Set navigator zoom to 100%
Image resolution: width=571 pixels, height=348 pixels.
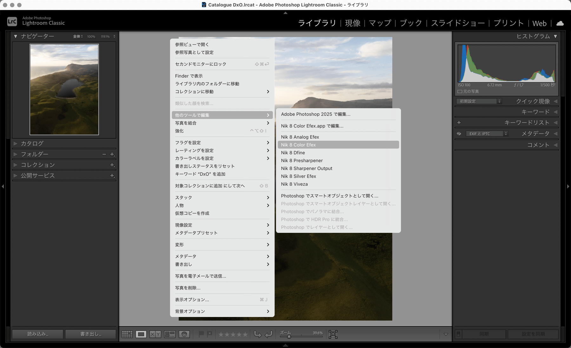(x=91, y=37)
